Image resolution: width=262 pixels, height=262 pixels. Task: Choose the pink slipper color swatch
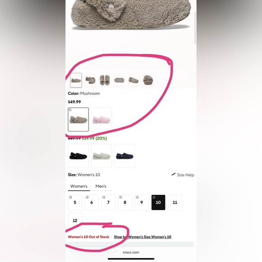click(x=102, y=119)
